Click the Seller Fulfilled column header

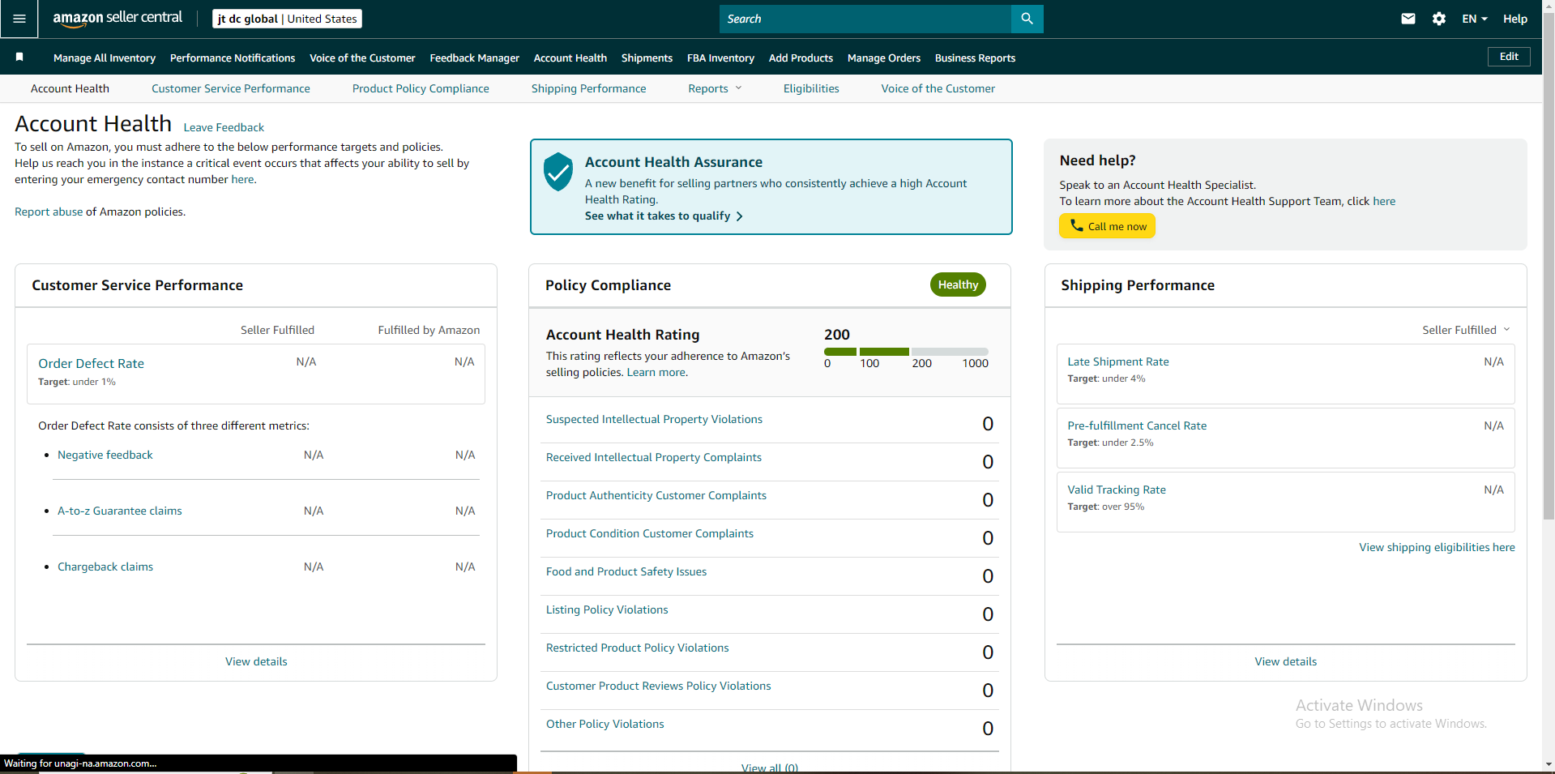point(277,330)
